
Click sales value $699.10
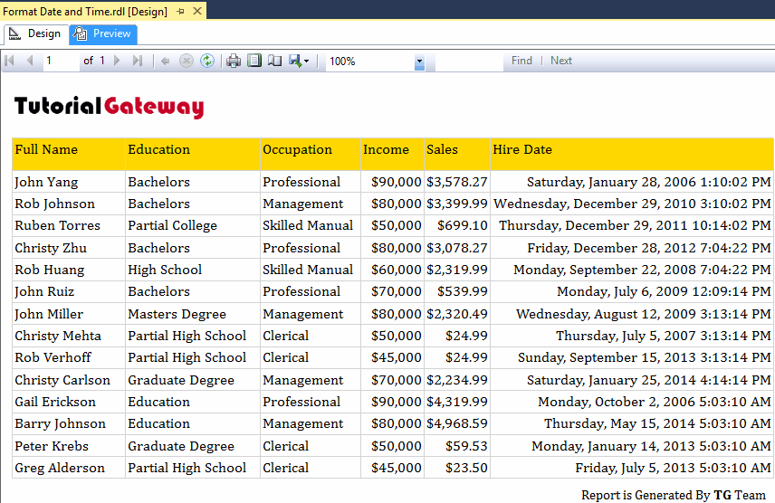[457, 226]
